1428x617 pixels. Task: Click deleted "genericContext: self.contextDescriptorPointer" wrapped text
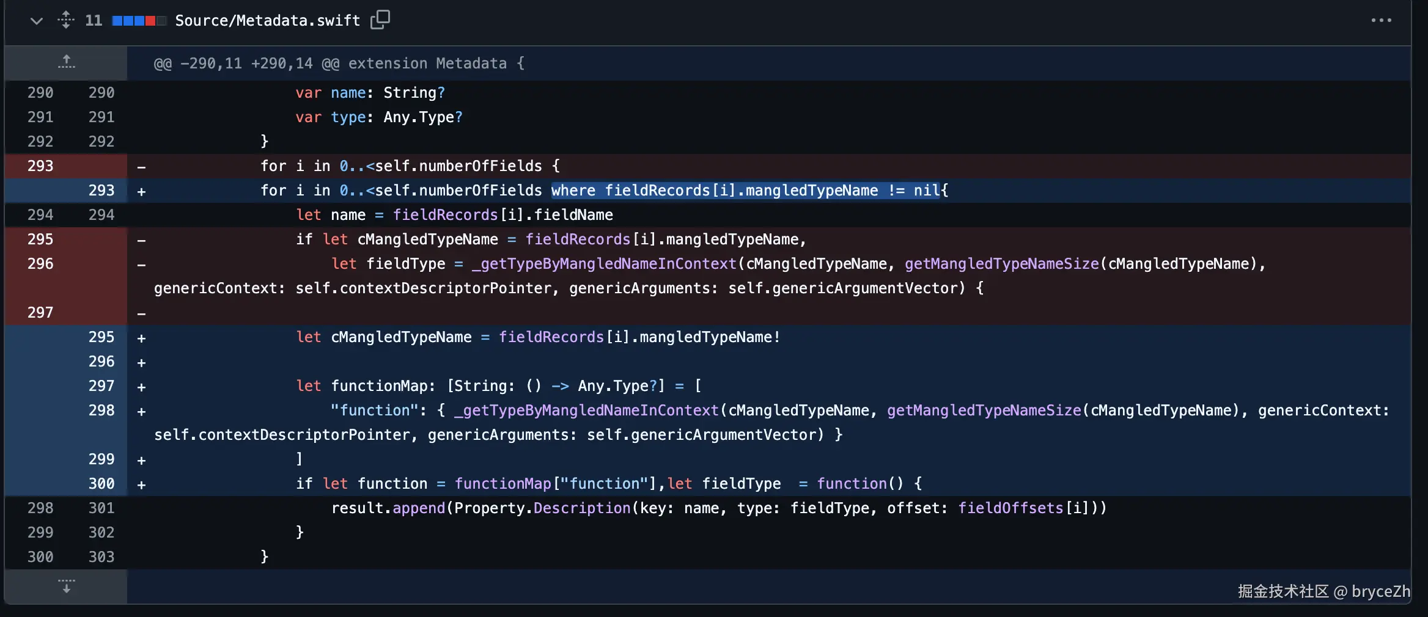point(353,288)
